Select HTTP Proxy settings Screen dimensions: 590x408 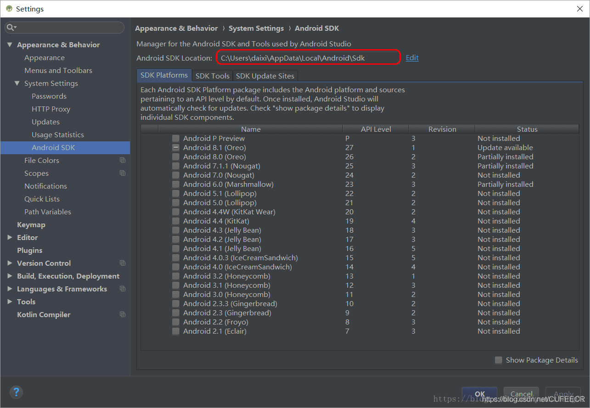tap(51, 109)
